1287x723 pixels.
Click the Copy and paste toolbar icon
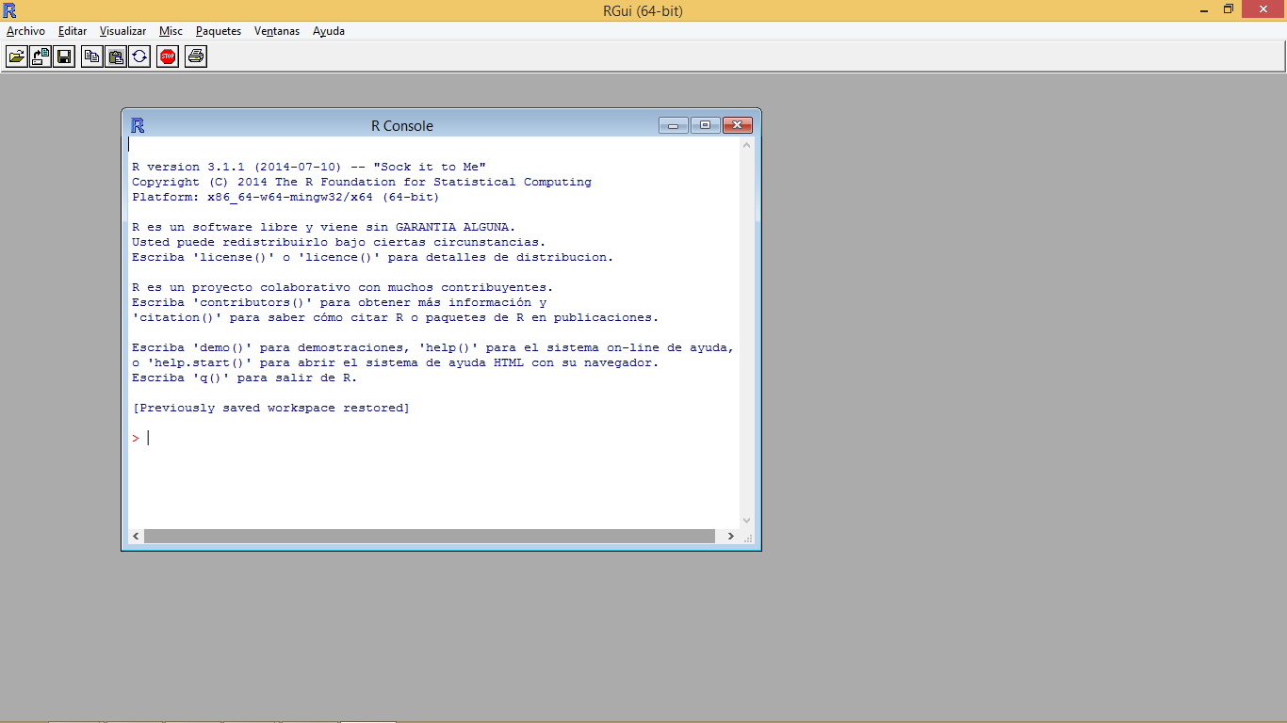(x=138, y=56)
